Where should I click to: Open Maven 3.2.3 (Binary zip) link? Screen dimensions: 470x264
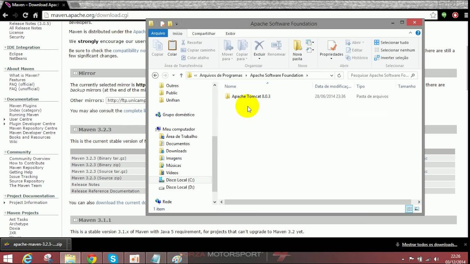point(96,165)
